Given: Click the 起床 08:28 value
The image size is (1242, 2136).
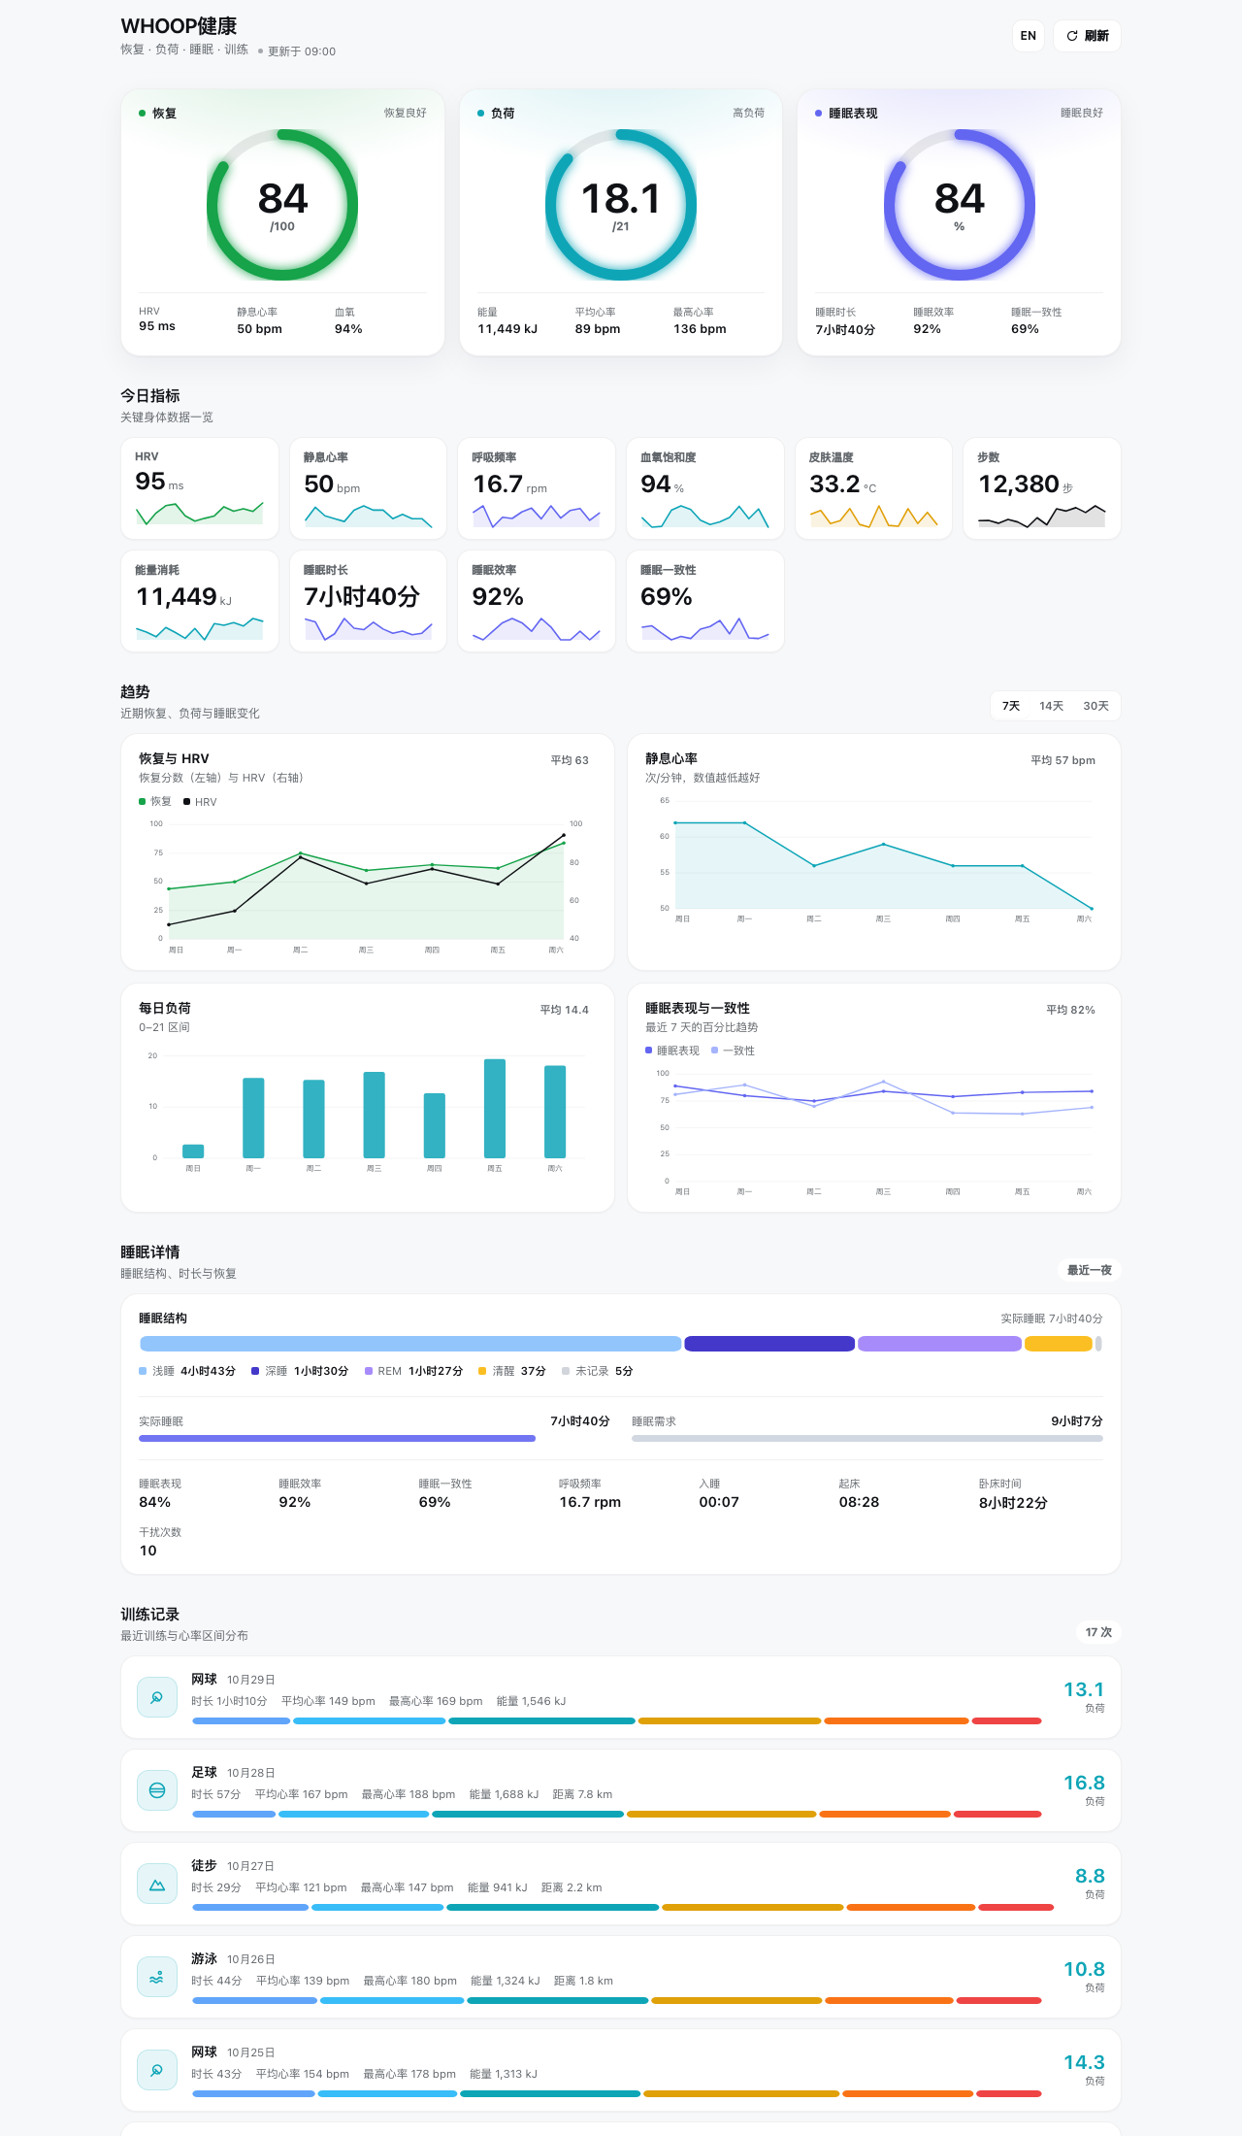Looking at the screenshot, I should pos(859,1502).
